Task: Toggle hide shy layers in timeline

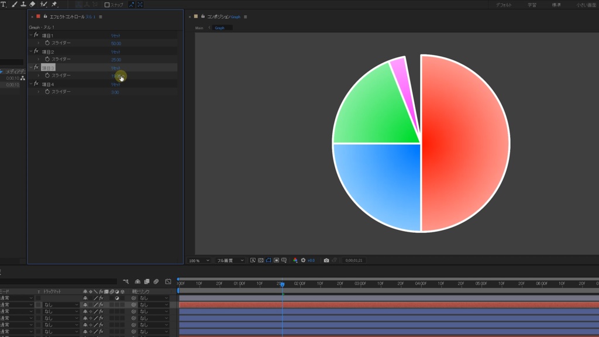Action: (137, 281)
